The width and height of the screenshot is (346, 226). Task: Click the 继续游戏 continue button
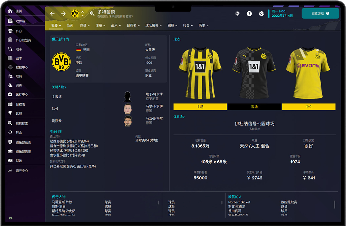tap(320, 13)
